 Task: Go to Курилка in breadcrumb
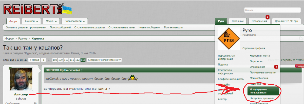(x=38, y=39)
